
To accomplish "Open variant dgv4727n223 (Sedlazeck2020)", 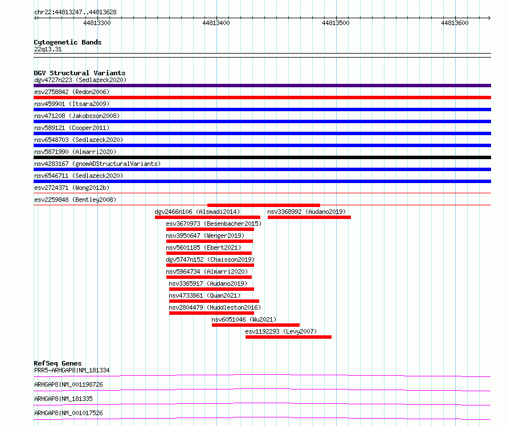I will (x=80, y=80).
